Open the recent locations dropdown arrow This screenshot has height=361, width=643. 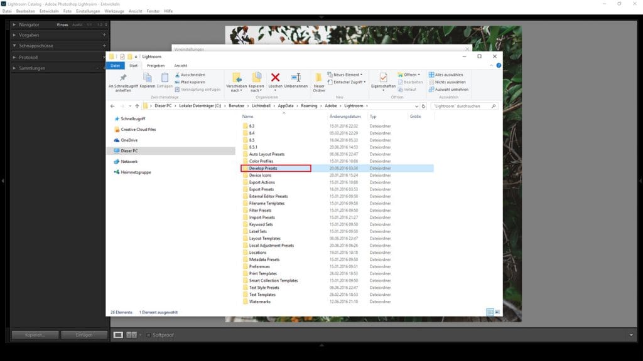[x=130, y=106]
